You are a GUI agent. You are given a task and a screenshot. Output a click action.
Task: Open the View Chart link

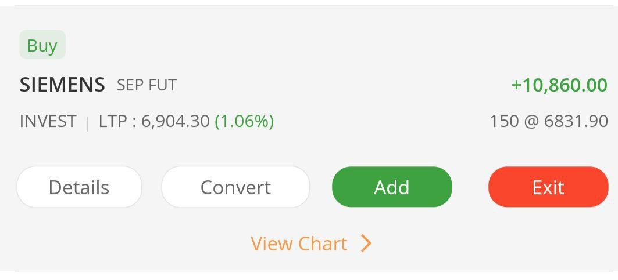point(299,243)
